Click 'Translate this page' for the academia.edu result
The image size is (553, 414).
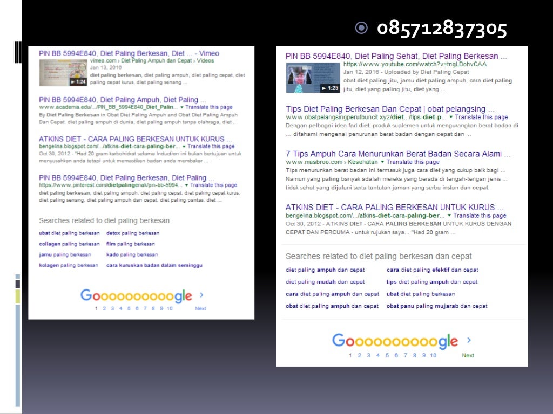tap(209, 107)
